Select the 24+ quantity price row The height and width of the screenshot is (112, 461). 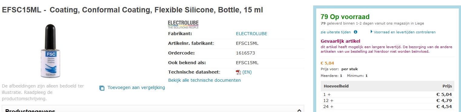tap(387, 107)
